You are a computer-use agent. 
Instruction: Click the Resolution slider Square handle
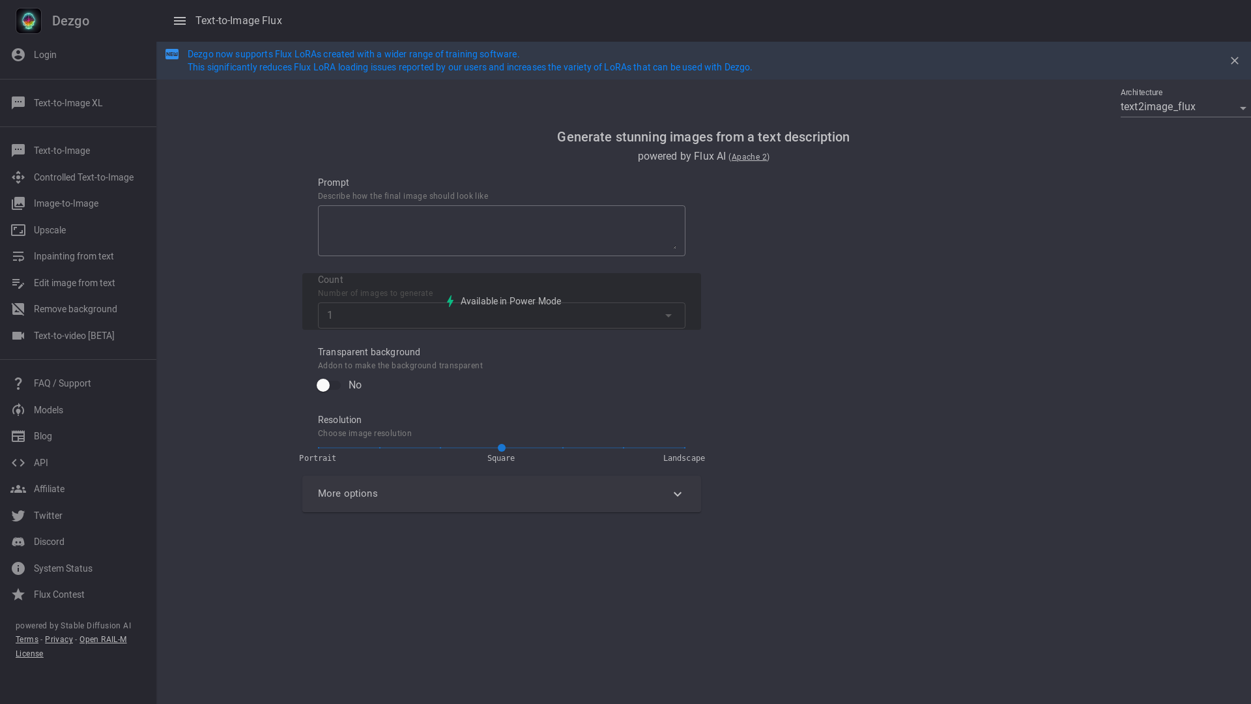pyautogui.click(x=502, y=448)
